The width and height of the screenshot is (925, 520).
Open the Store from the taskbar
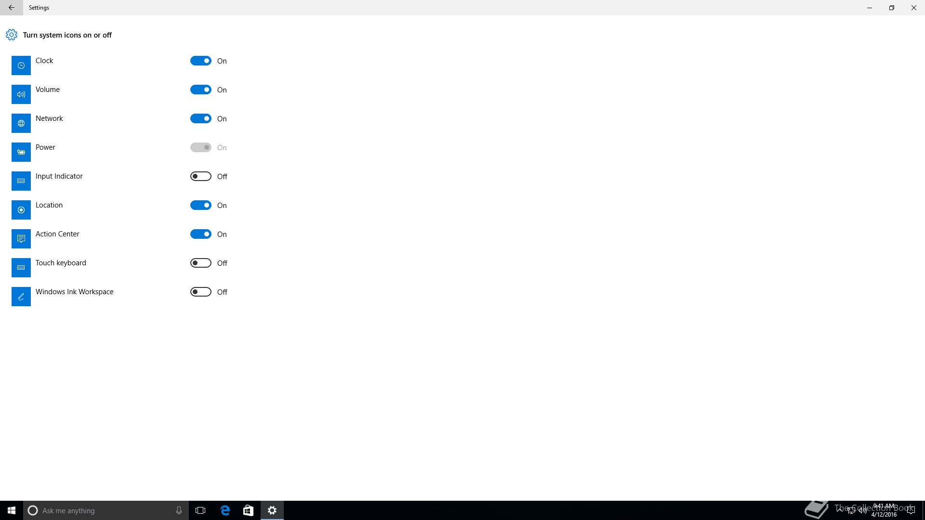point(248,510)
